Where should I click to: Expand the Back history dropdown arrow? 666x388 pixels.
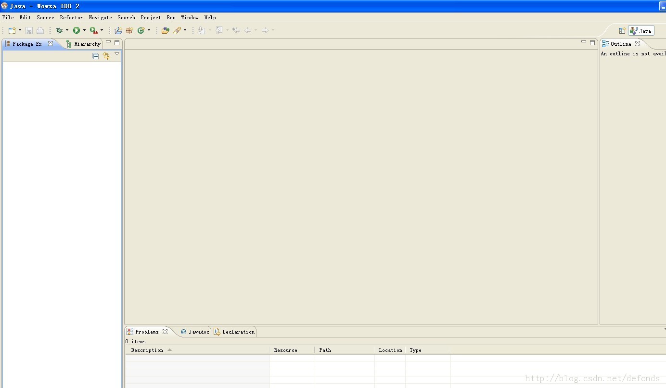tap(256, 30)
